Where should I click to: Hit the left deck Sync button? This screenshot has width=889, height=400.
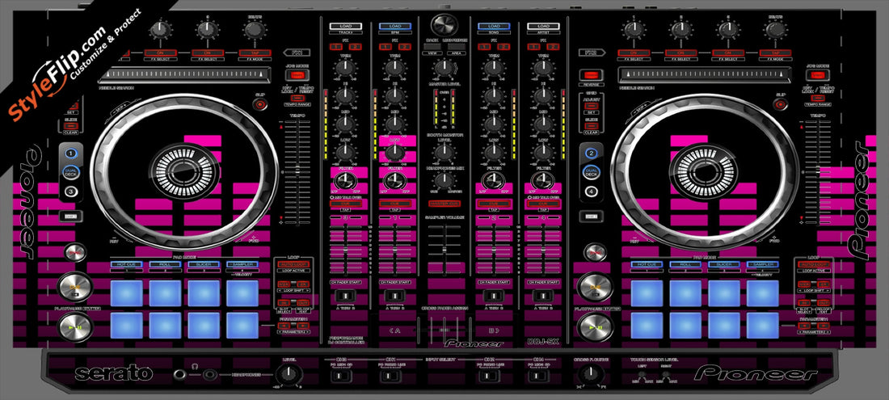point(75,251)
